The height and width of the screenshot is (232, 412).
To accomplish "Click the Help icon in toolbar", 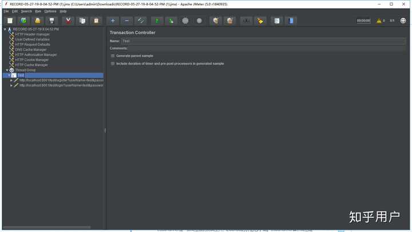I will (291, 21).
